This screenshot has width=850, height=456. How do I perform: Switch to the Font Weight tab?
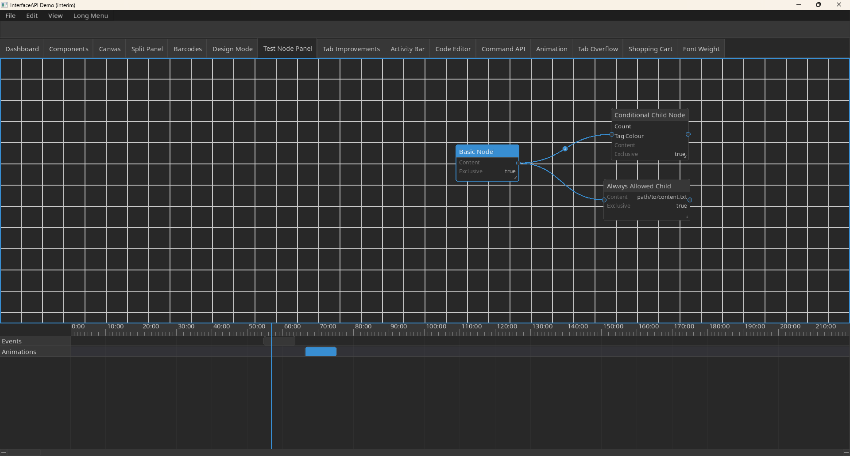701,49
